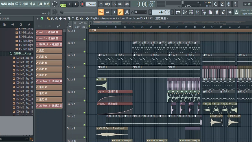Open the Playlist view icon

(x=178, y=12)
